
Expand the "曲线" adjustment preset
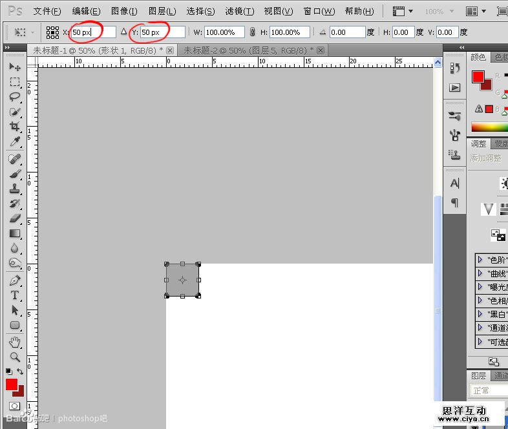480,273
